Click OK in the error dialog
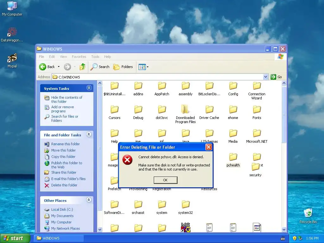Image resolution: width=324 pixels, height=243 pixels. pyautogui.click(x=165, y=180)
